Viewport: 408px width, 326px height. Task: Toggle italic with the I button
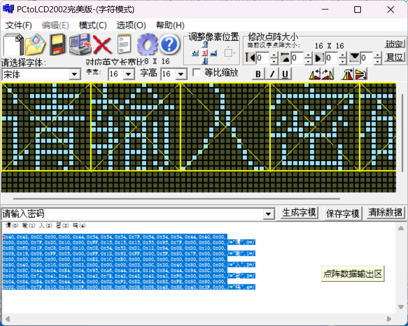(x=271, y=74)
